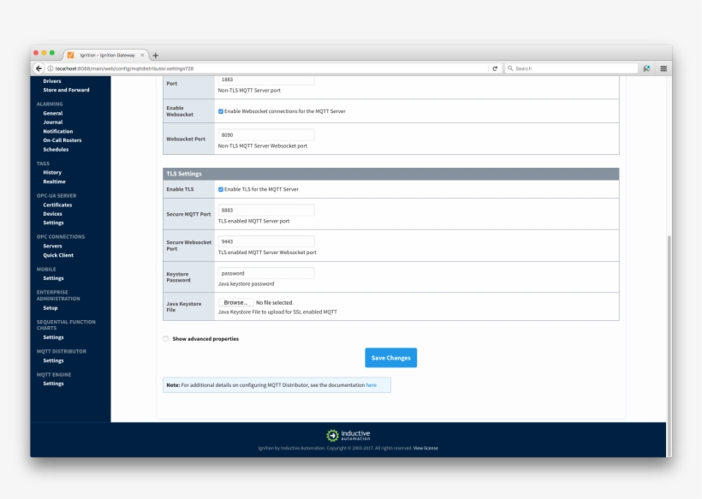Disable Websocket connections for the MQTT Server
The image size is (702, 499).
coord(221,110)
